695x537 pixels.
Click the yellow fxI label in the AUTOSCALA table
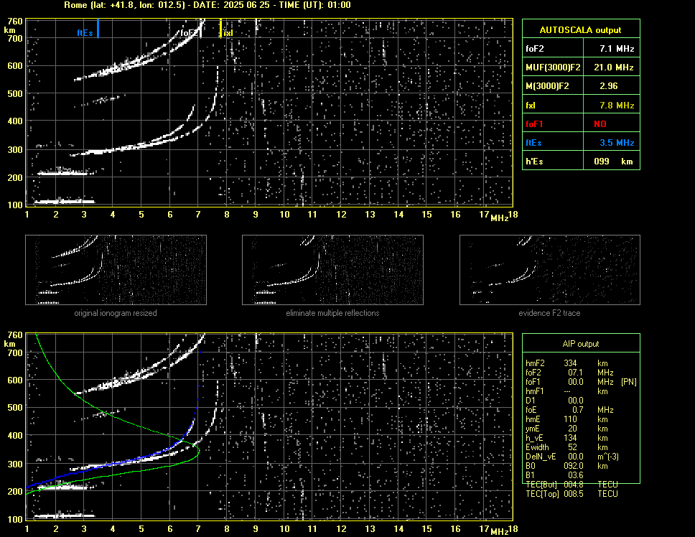tap(531, 106)
